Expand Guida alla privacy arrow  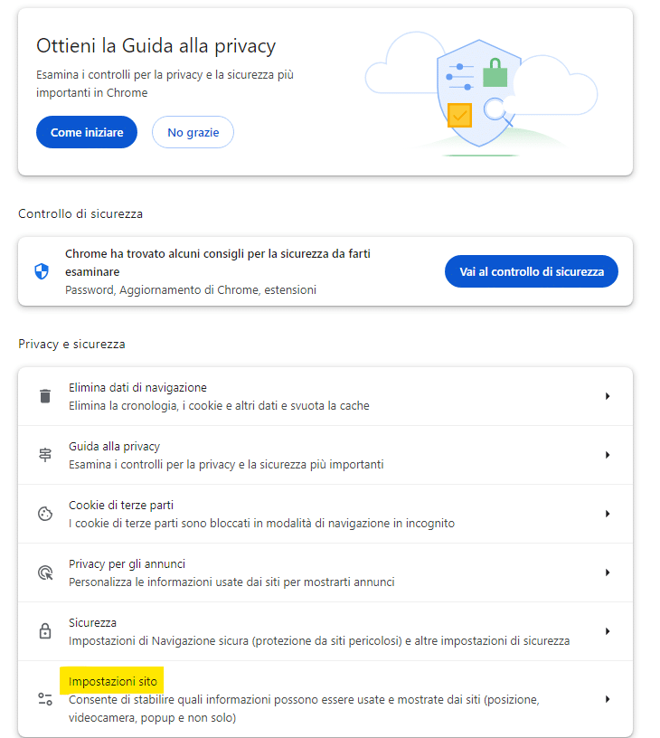click(x=608, y=455)
